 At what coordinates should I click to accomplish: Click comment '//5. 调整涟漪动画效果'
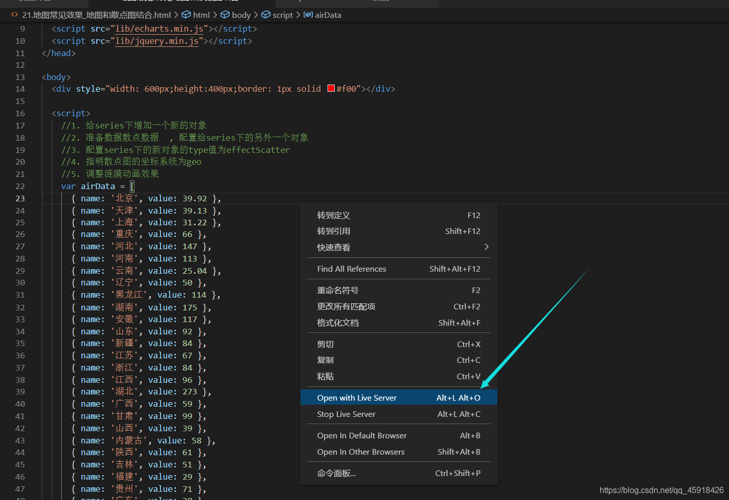[110, 174]
